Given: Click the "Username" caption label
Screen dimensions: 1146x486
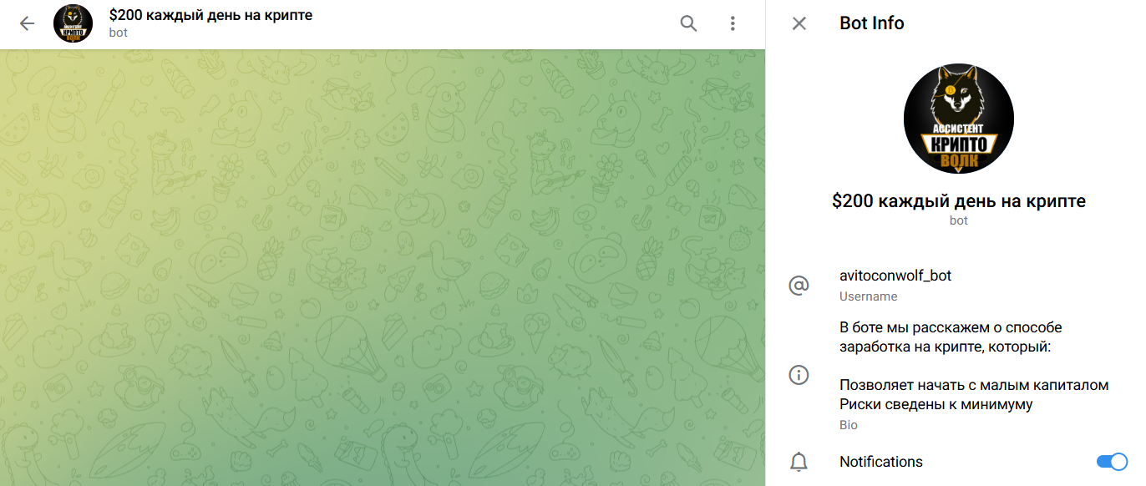Looking at the screenshot, I should (x=869, y=296).
